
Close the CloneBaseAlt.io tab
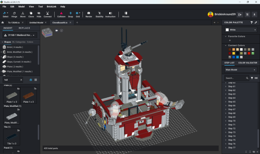click(70, 23)
